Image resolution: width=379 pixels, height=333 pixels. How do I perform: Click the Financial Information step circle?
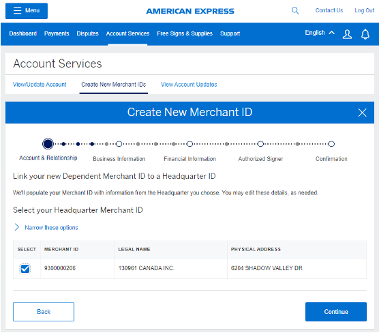[189, 144]
